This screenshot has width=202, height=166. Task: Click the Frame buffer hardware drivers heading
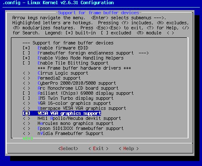(x=84, y=68)
